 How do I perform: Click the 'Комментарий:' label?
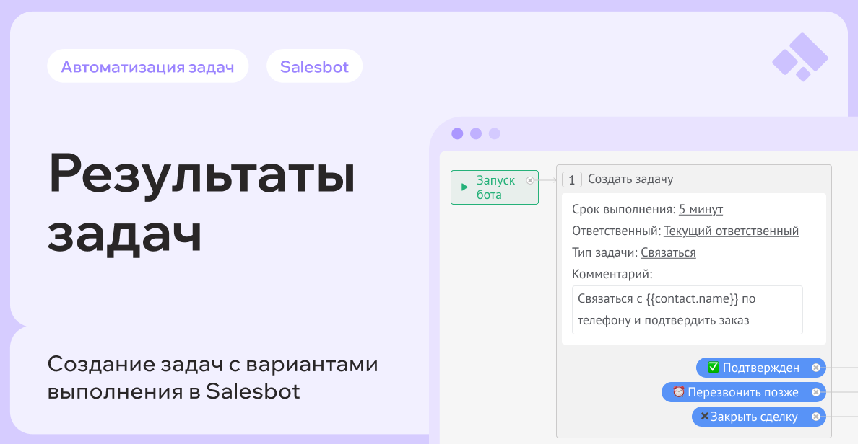point(612,274)
